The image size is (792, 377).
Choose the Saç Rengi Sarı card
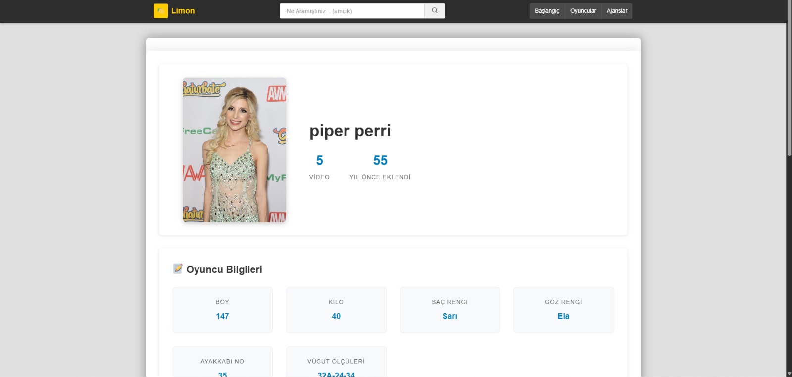[x=449, y=310]
